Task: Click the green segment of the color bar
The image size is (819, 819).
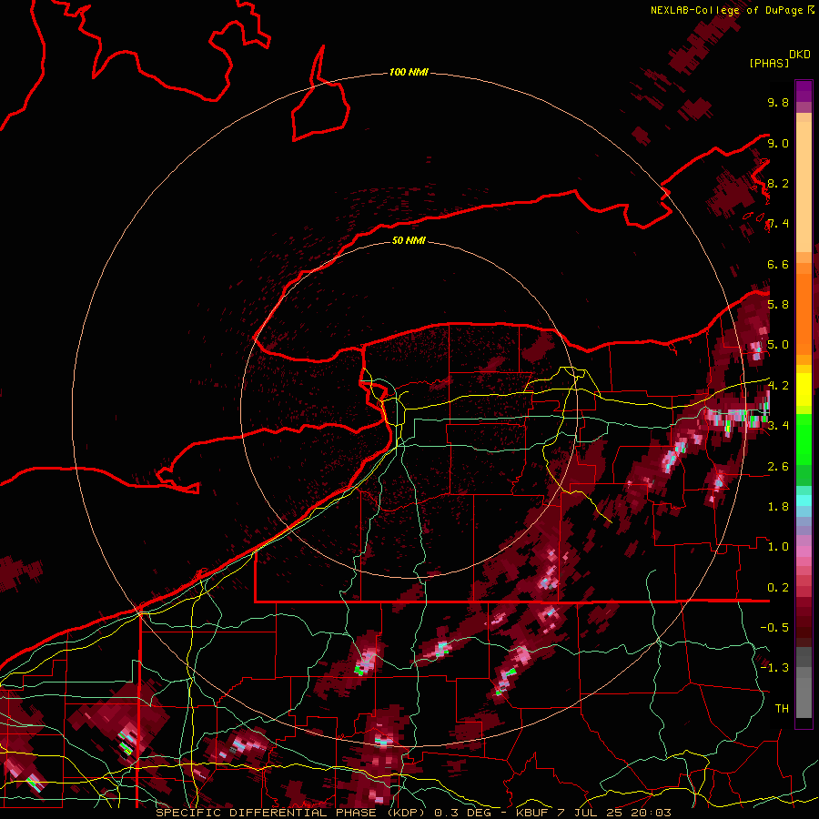Action: pos(804,440)
